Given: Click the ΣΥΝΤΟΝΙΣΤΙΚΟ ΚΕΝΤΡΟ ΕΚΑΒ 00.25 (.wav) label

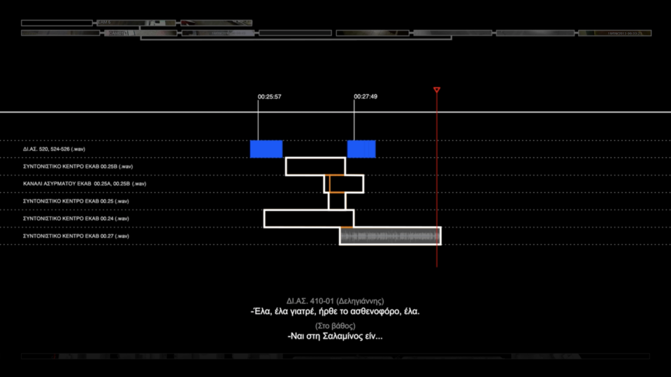Looking at the screenshot, I should click(76, 201).
